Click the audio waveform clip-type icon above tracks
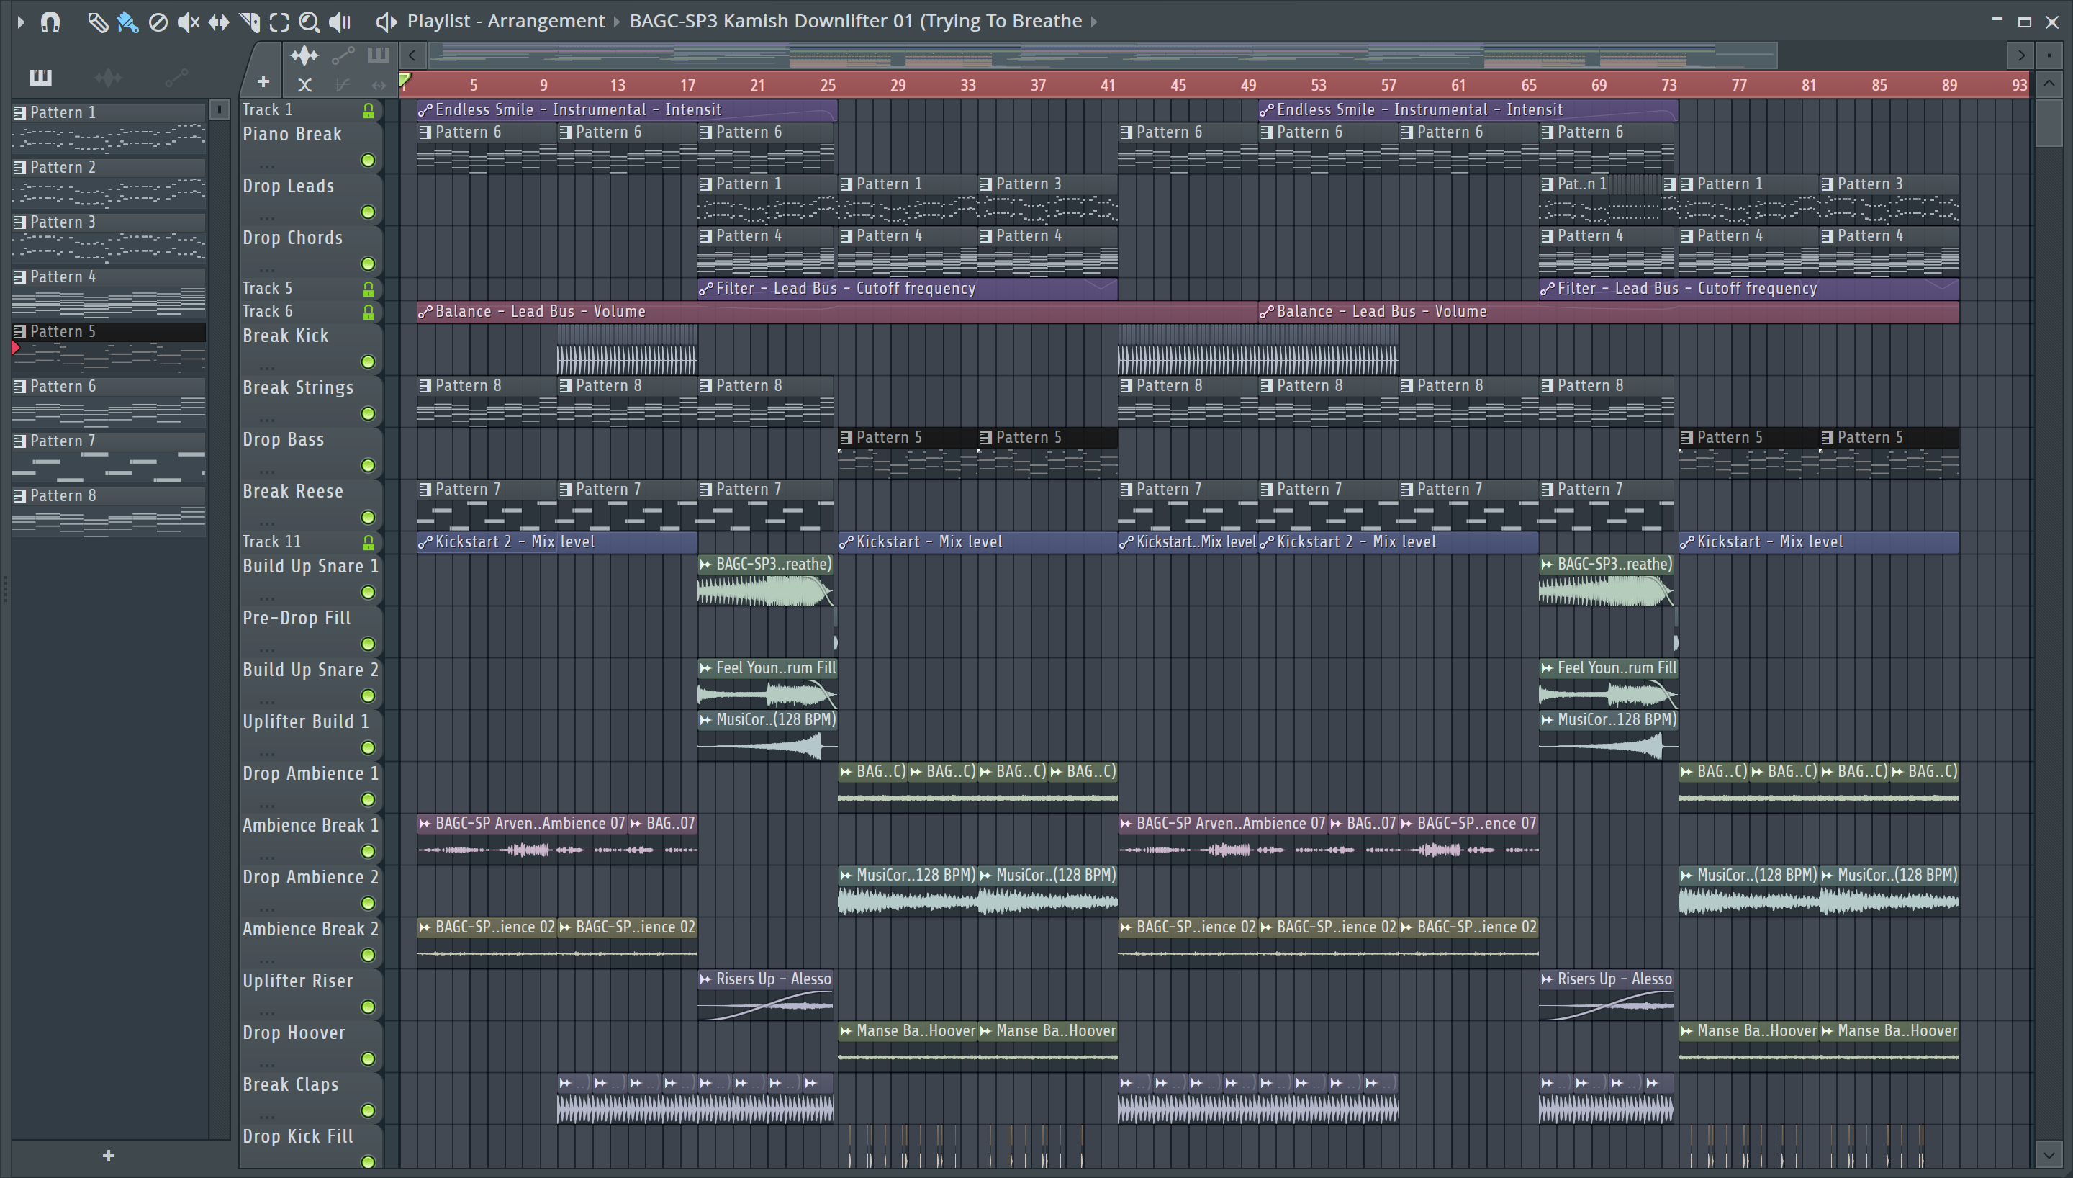 [x=304, y=55]
